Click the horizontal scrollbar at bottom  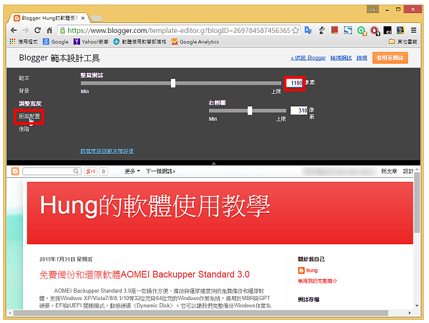[x=200, y=313]
